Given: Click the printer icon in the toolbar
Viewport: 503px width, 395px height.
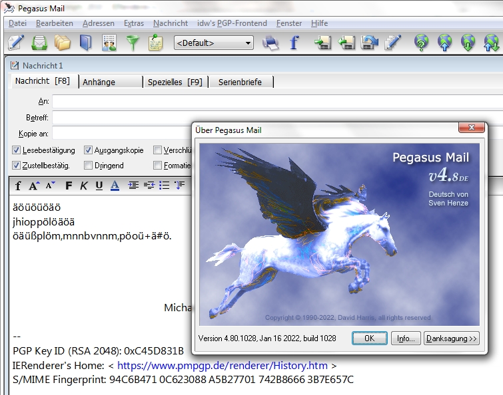Looking at the screenshot, I should pyautogui.click(x=270, y=43).
